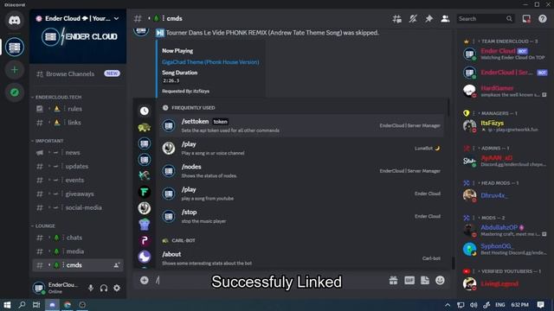Select LunaBot's /play command
The width and height of the screenshot is (554, 311).
pos(301,148)
